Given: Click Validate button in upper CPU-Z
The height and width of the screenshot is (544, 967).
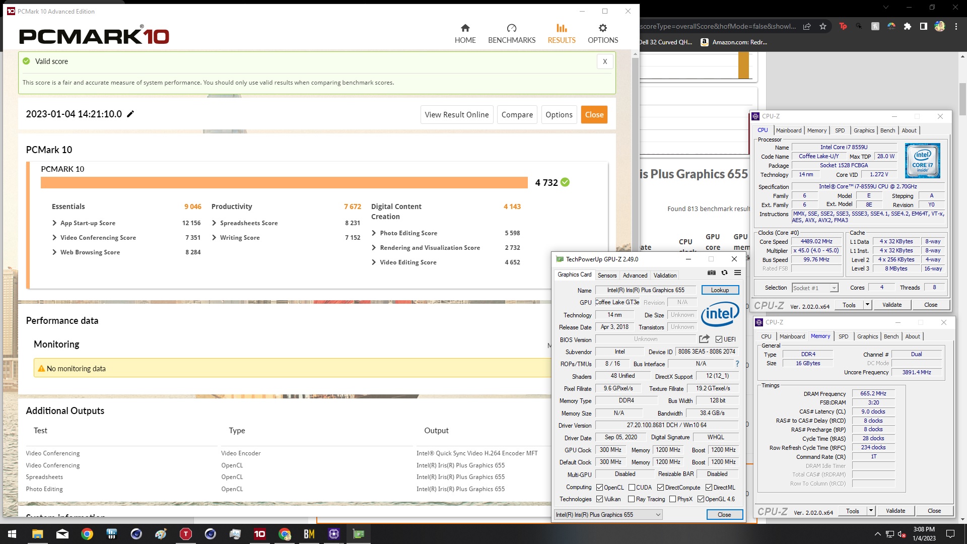Looking at the screenshot, I should [x=892, y=305].
